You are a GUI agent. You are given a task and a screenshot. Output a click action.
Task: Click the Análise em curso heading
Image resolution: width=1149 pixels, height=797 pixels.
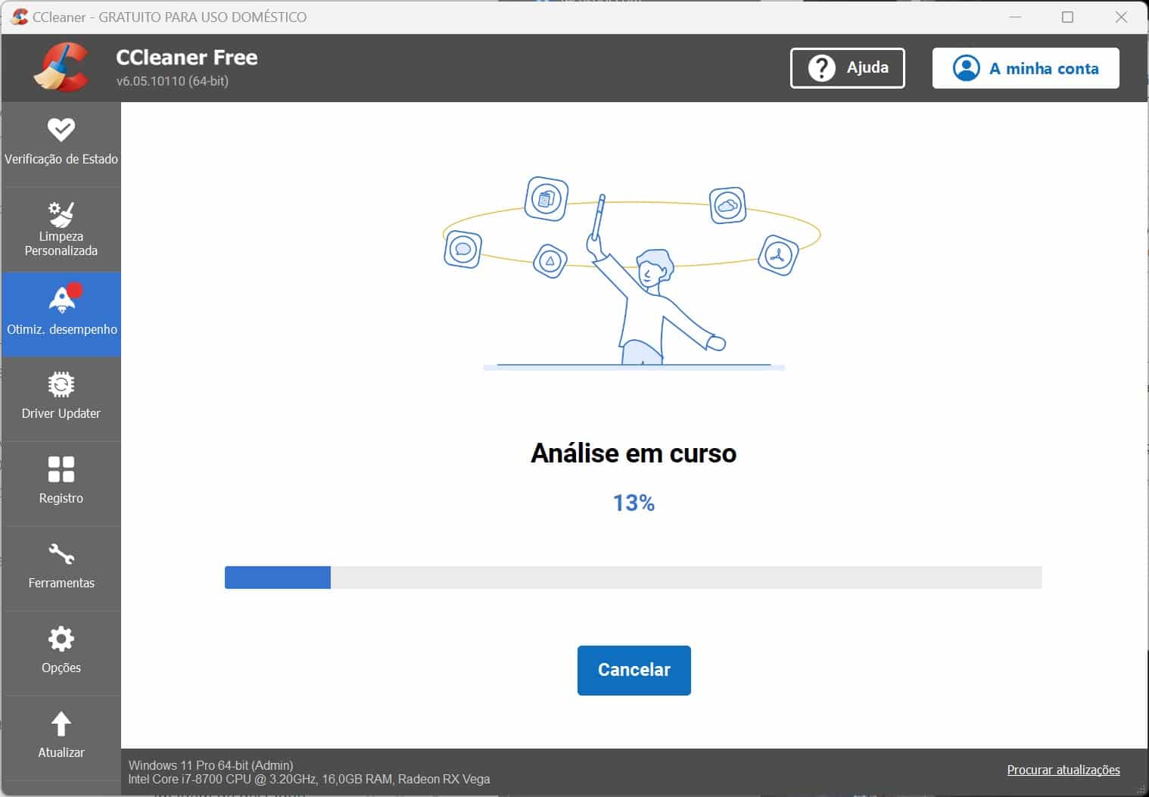pyautogui.click(x=634, y=453)
